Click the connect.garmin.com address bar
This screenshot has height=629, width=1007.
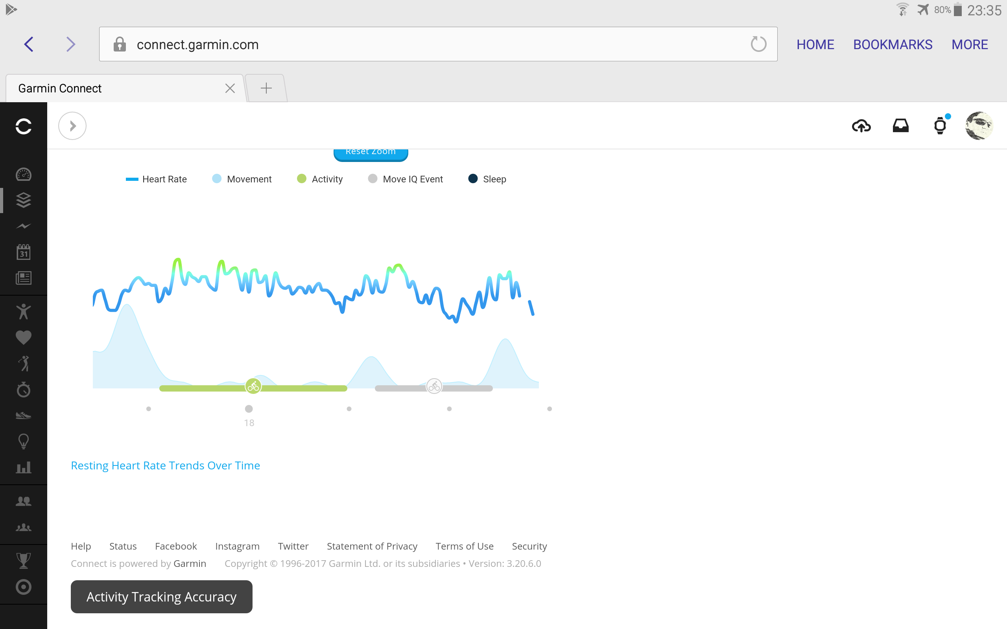pos(438,44)
